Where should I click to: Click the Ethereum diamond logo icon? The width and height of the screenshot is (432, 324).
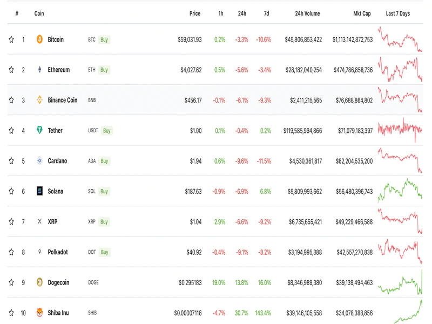[x=39, y=70]
